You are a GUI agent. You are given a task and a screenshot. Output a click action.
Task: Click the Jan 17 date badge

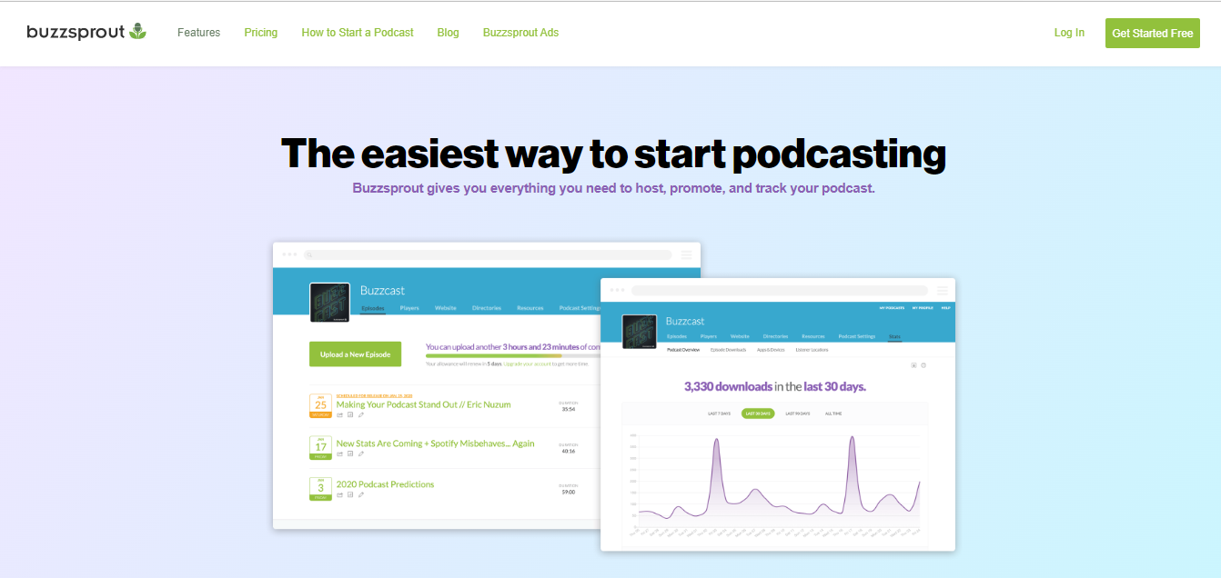(320, 446)
